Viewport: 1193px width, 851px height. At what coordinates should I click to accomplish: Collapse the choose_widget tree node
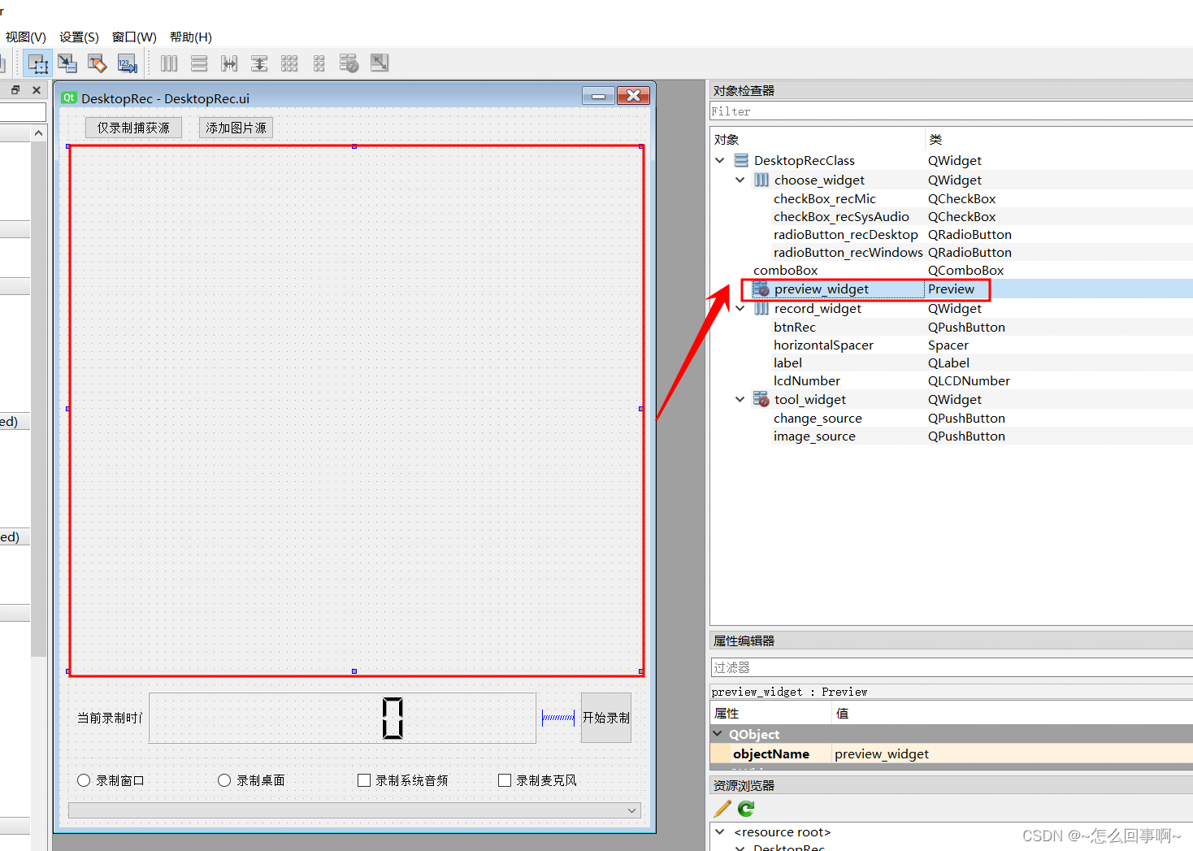pyautogui.click(x=740, y=180)
